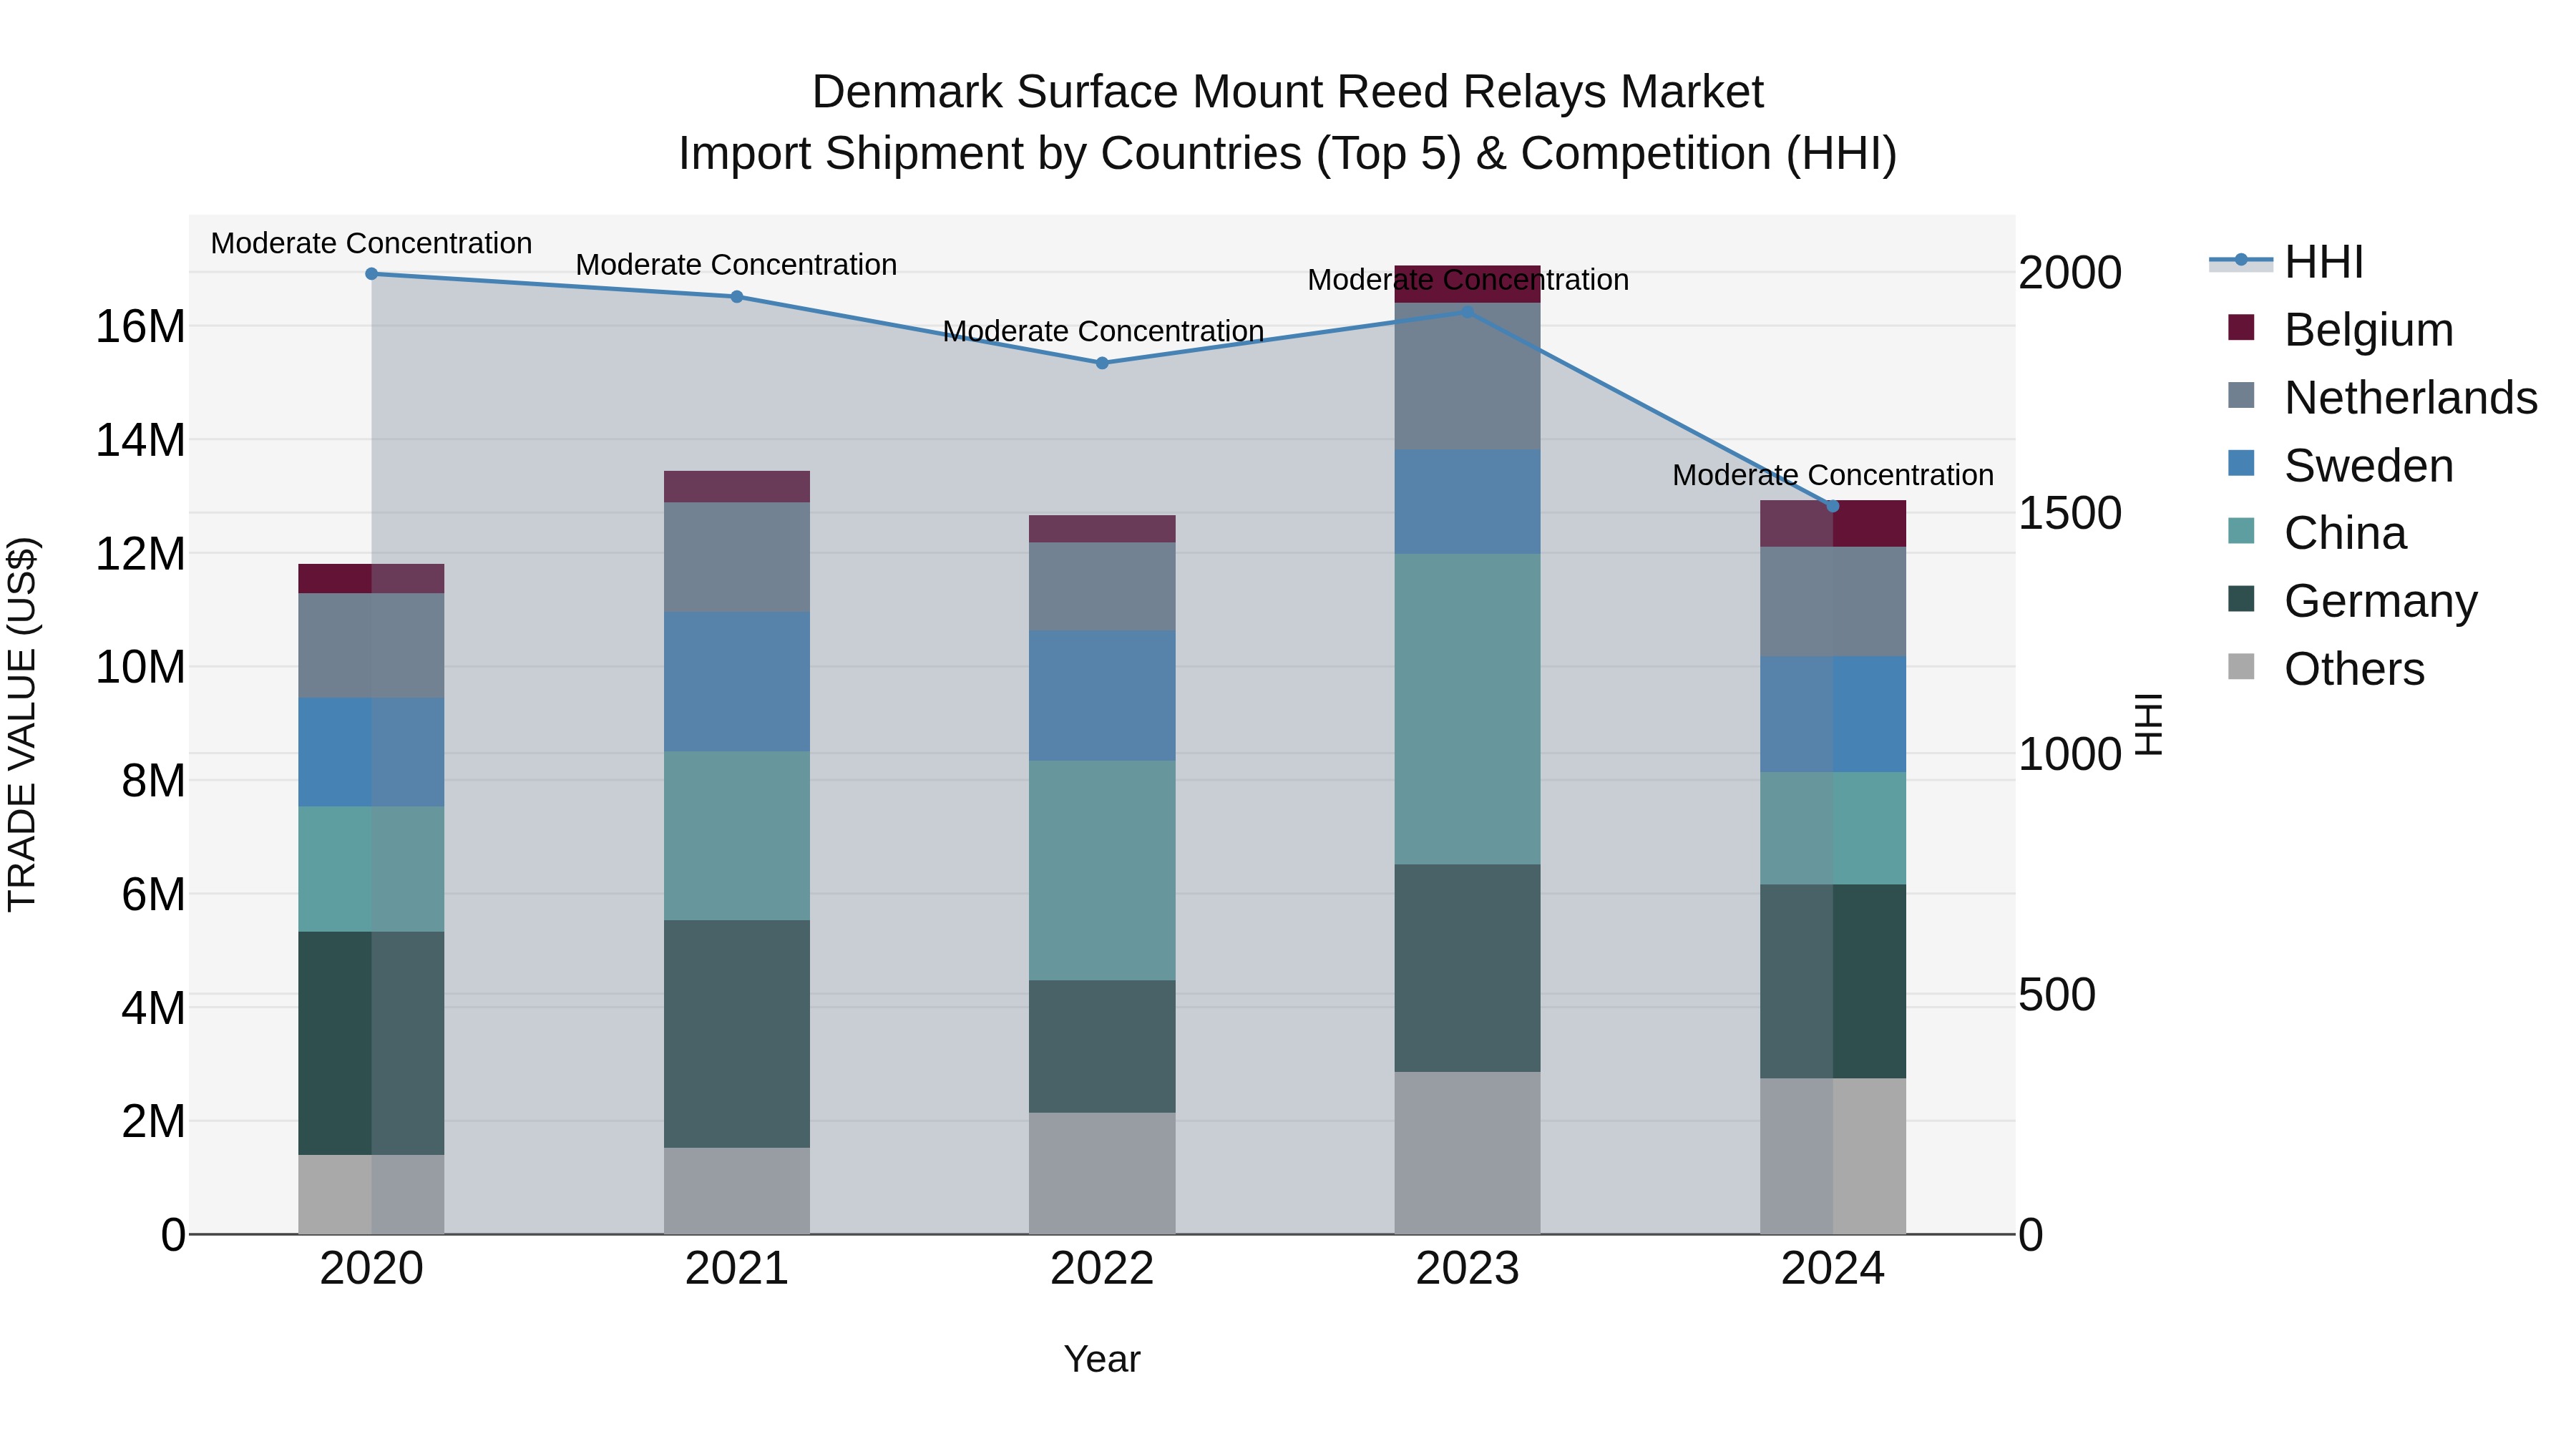Click the 10M trade value tick label
Screen dimensions: 2576x1449
click(x=140, y=667)
